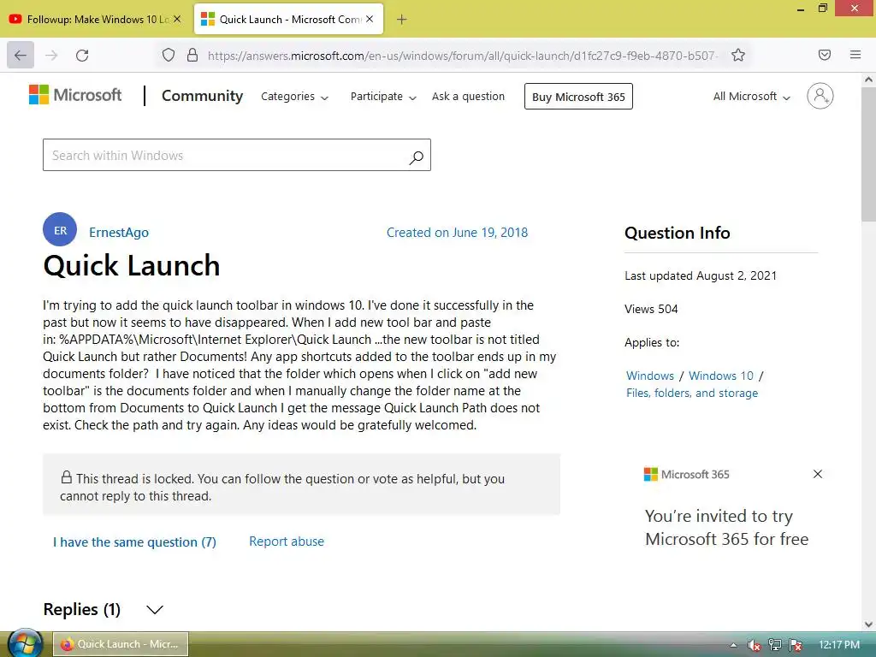Click the page vertical scrollbar thumb
This screenshot has width=876, height=657.
pos(868,154)
